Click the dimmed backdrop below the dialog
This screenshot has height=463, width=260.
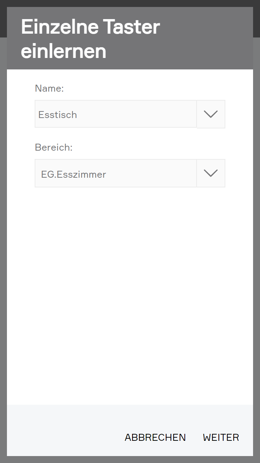[x=130, y=460]
